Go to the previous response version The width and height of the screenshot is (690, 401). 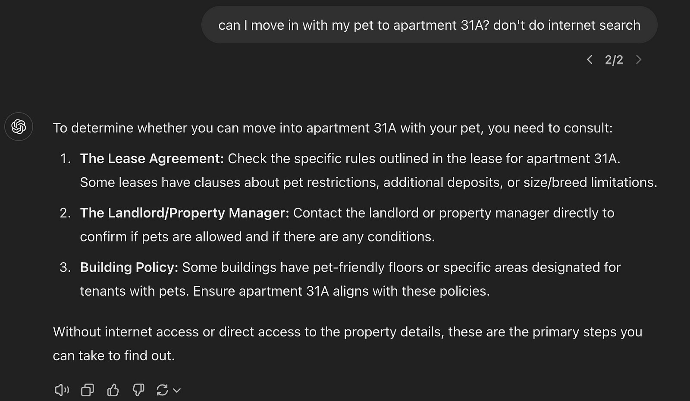590,60
